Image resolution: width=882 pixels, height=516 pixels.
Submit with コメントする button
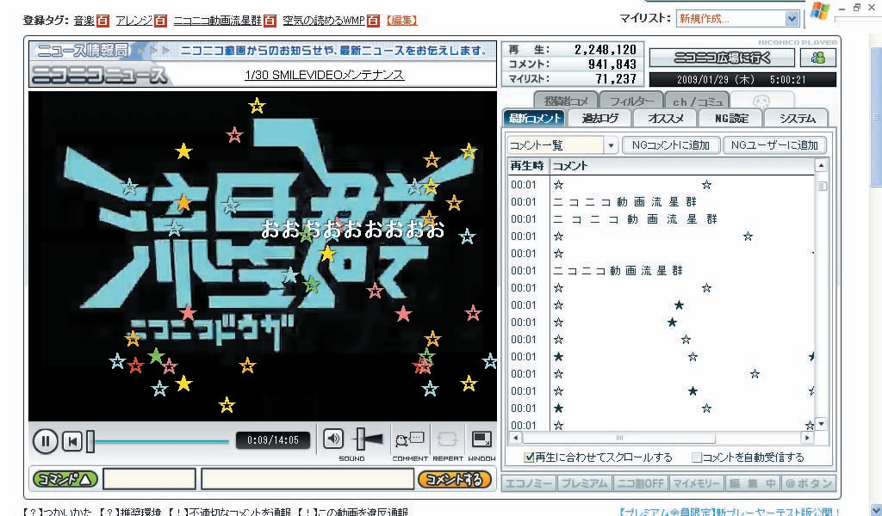tap(455, 479)
